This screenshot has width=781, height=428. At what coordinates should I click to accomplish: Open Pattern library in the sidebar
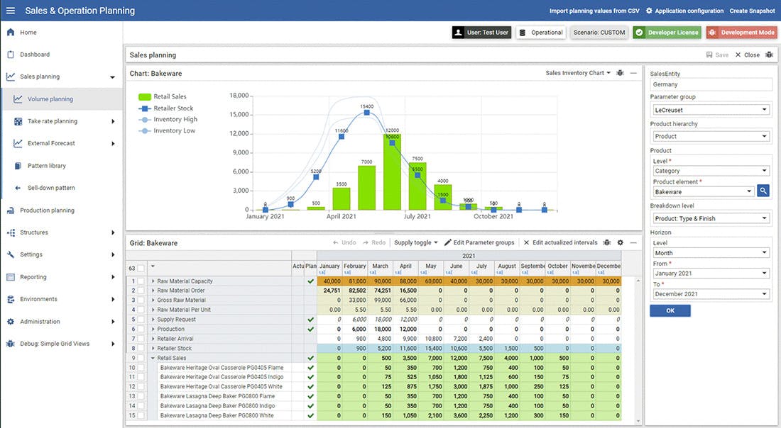tap(46, 166)
